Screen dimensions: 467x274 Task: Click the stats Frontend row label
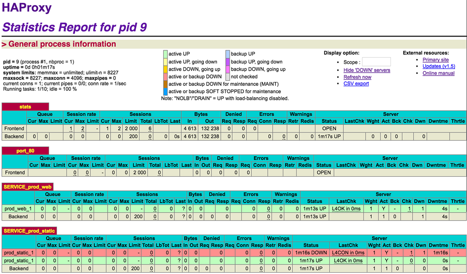point(14,128)
